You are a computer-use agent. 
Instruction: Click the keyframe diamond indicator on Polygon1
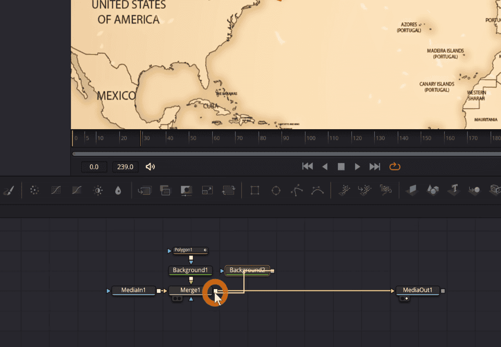click(x=205, y=250)
